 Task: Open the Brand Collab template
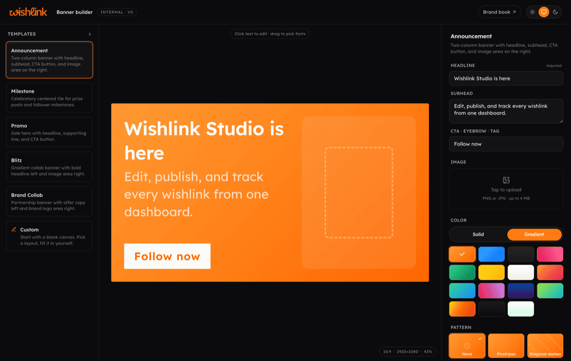pos(49,201)
